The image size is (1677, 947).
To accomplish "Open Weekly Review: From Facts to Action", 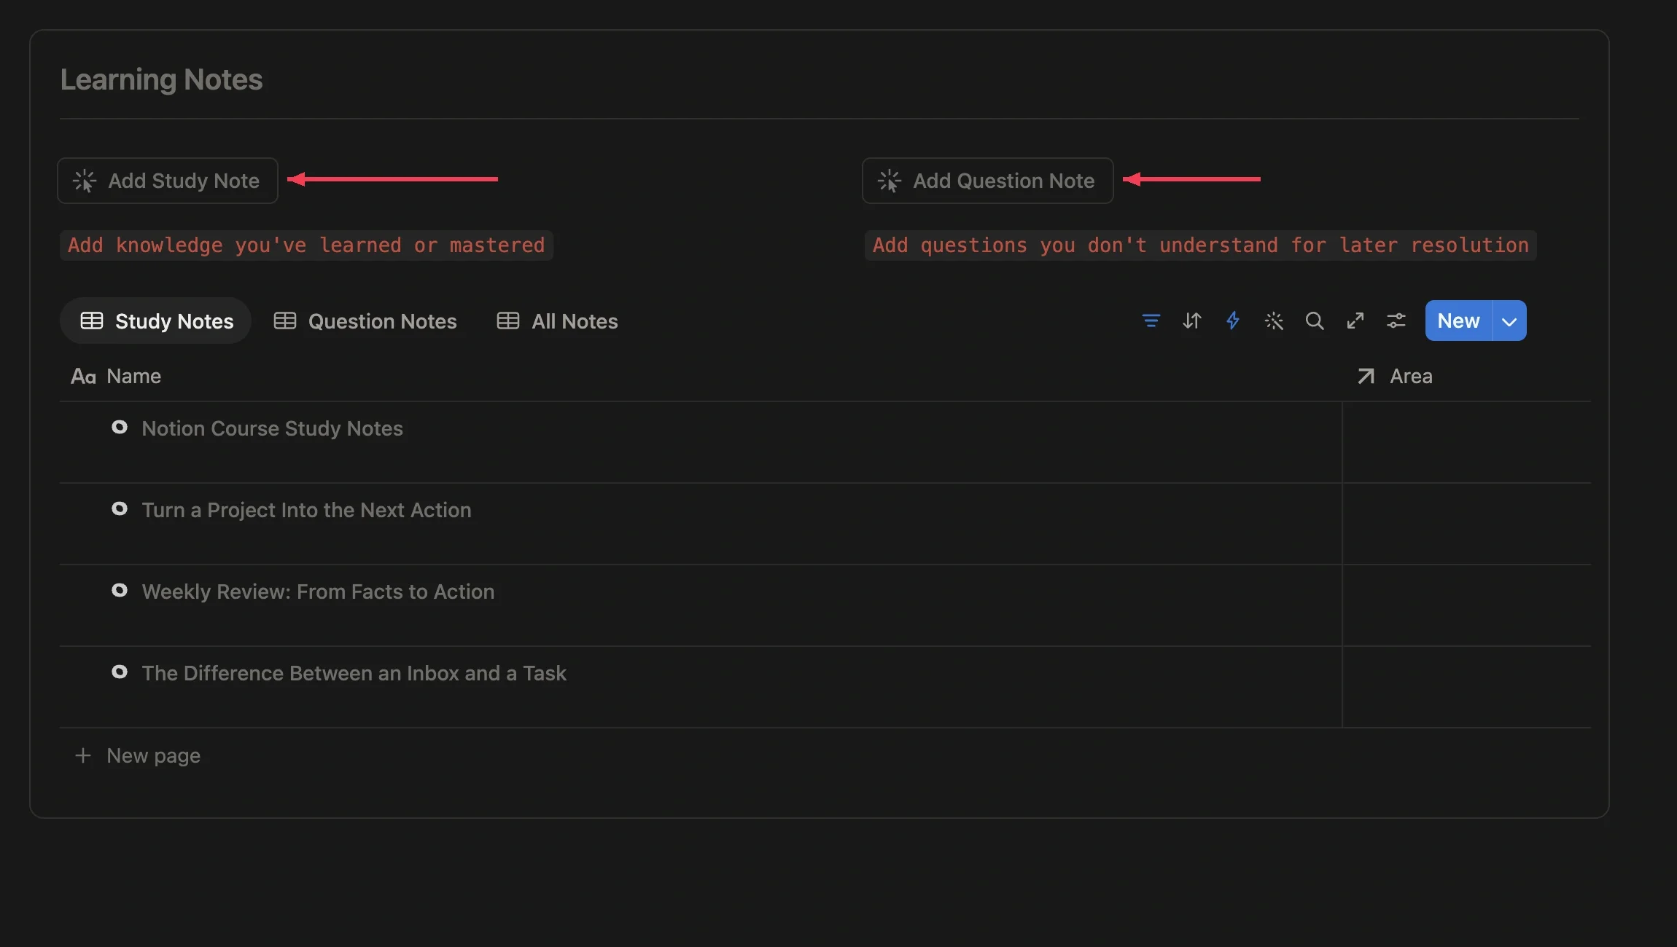I will pos(318,592).
